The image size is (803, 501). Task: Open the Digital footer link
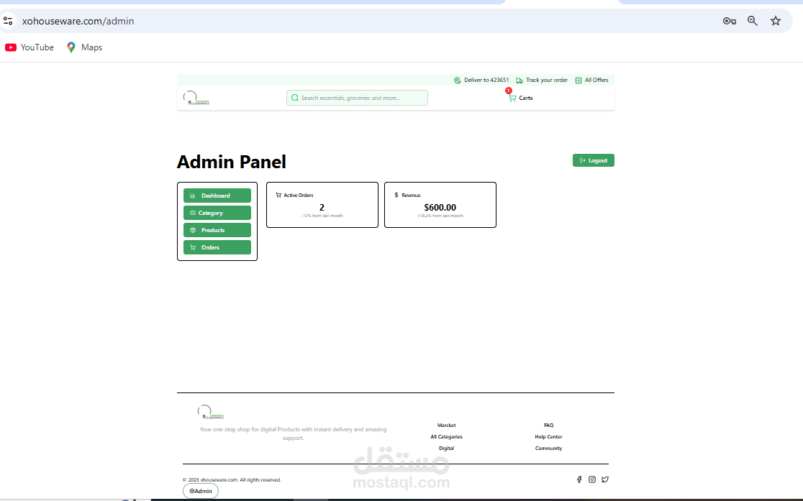tap(447, 449)
